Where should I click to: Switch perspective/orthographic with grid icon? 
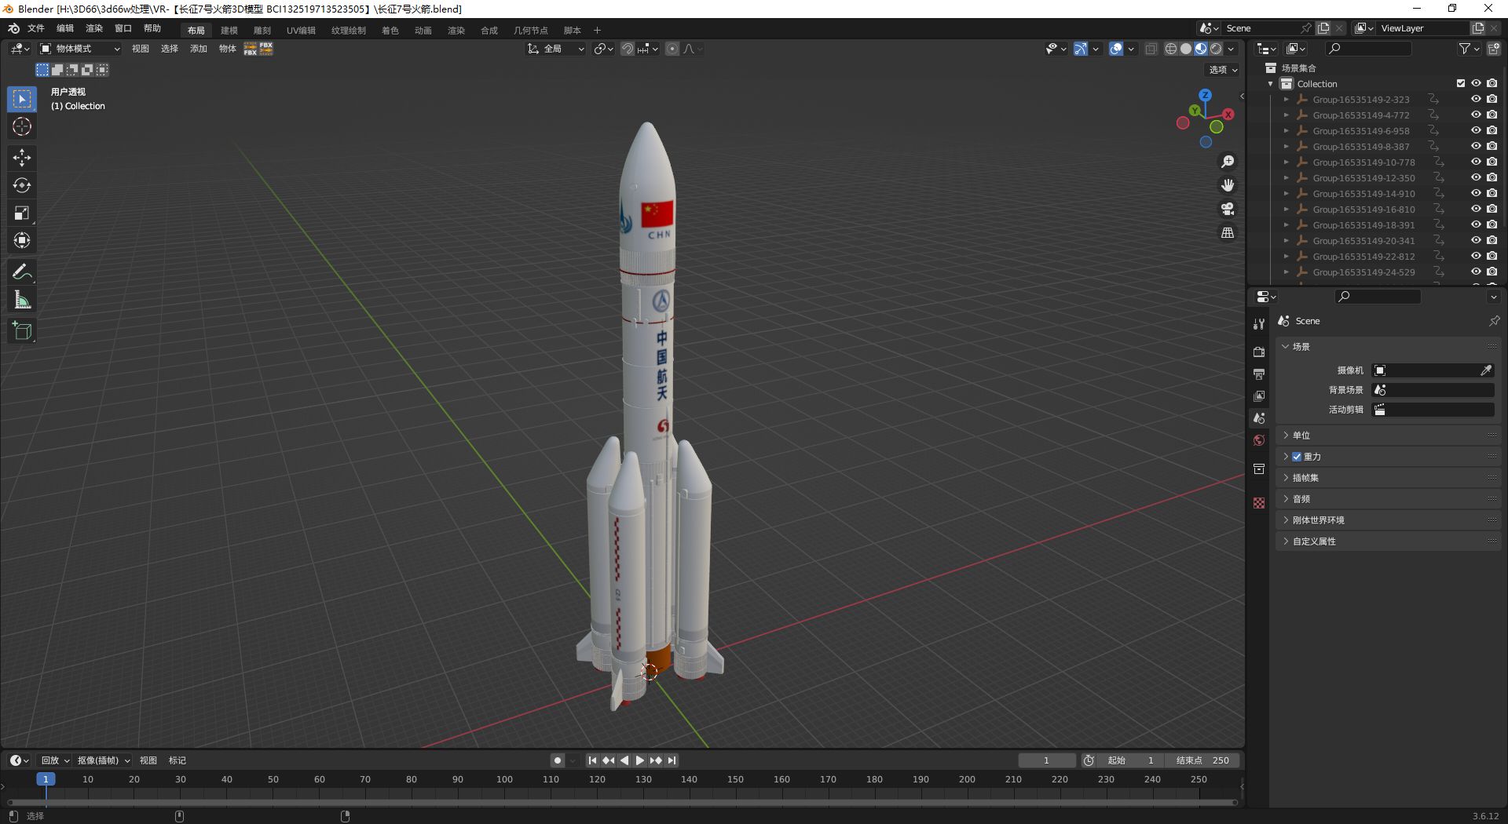pyautogui.click(x=1228, y=232)
